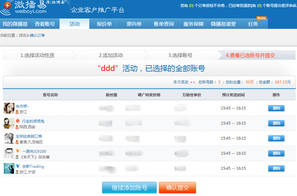The width and height of the screenshot is (297, 196).
Task: Click the person icon next to 陕西,西安
Action: click(x=17, y=127)
